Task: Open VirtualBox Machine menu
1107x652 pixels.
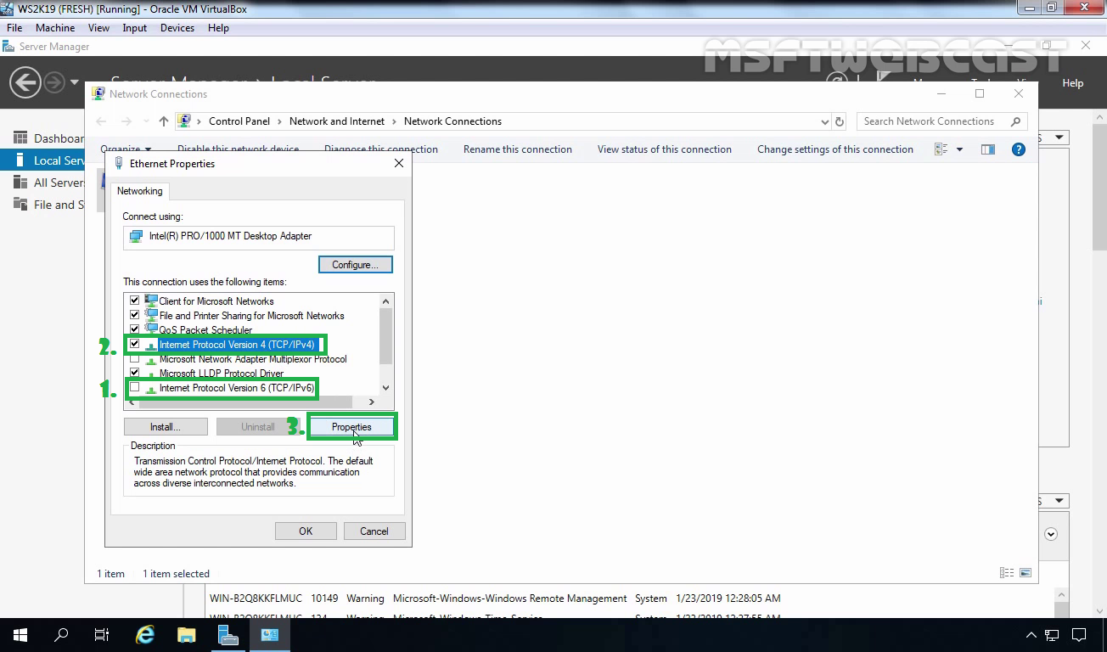Action: coord(55,28)
